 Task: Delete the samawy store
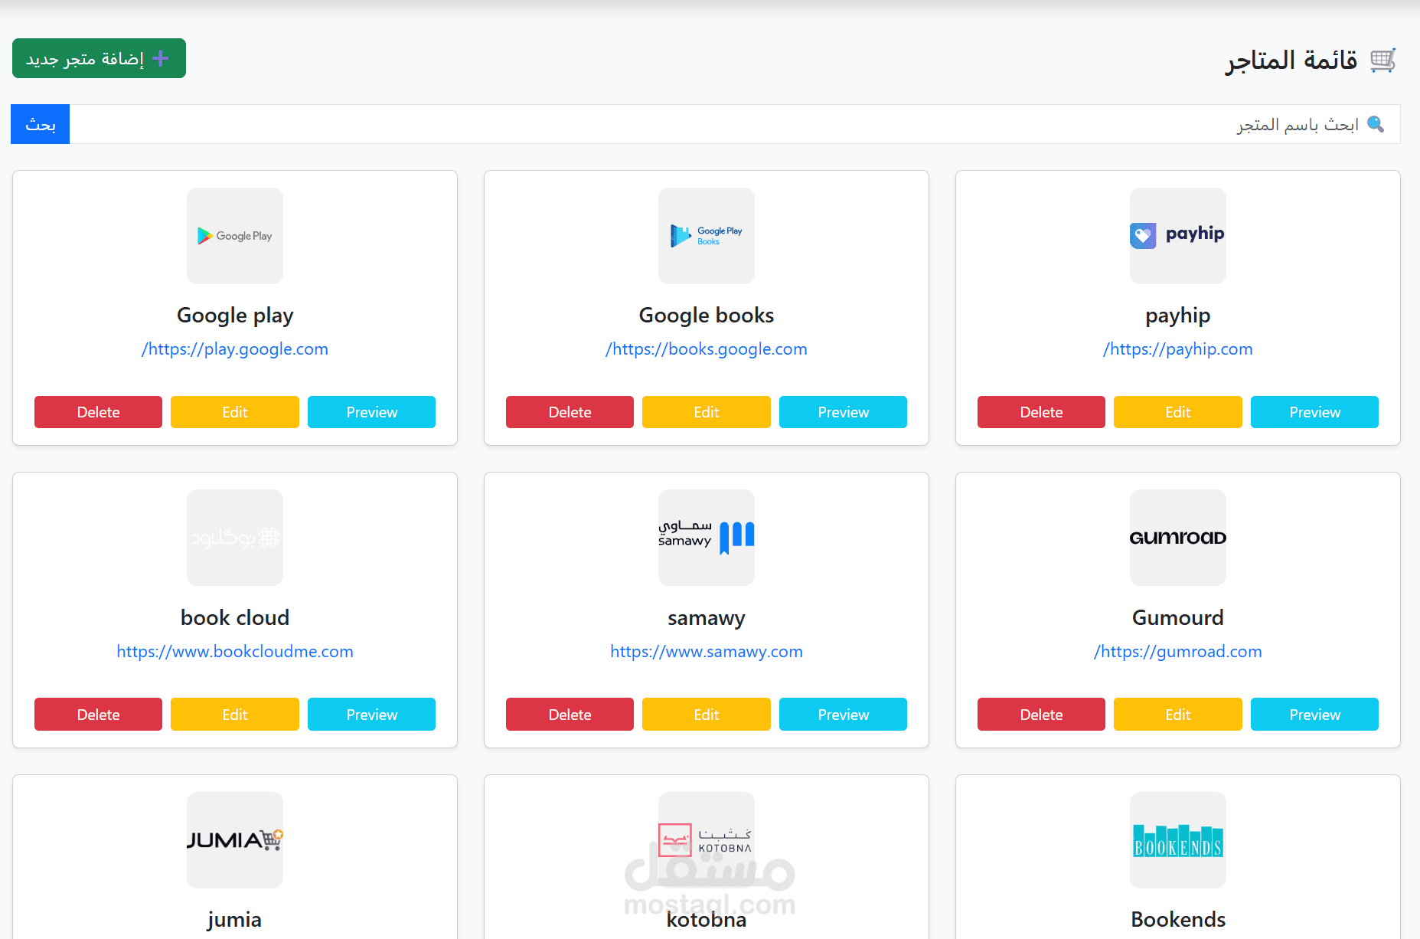570,714
